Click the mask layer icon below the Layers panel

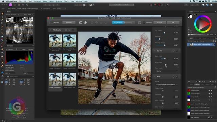click(x=197, y=82)
